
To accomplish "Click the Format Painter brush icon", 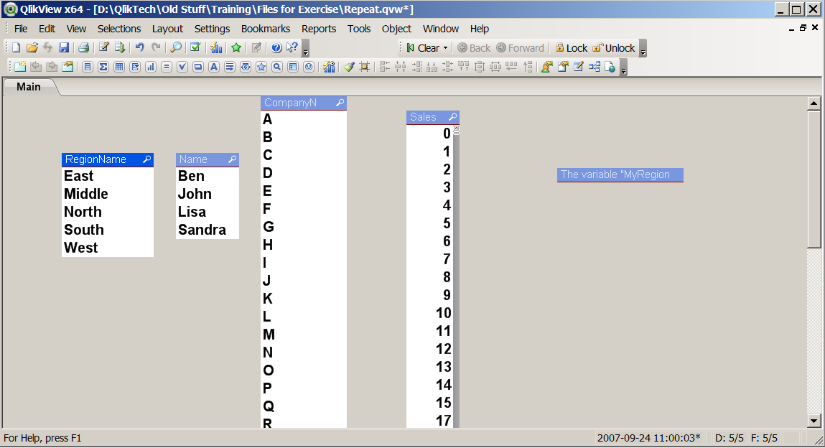I will tap(349, 67).
